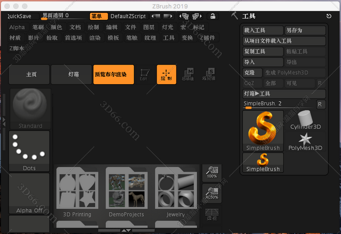Click the DefaultZScript button
Viewport: 341px width, 234px height.
128,17
